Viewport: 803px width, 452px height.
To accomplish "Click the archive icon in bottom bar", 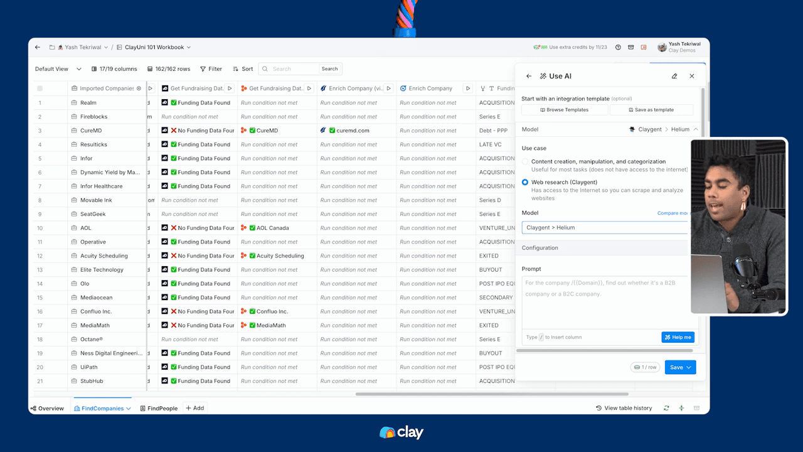I will point(696,408).
